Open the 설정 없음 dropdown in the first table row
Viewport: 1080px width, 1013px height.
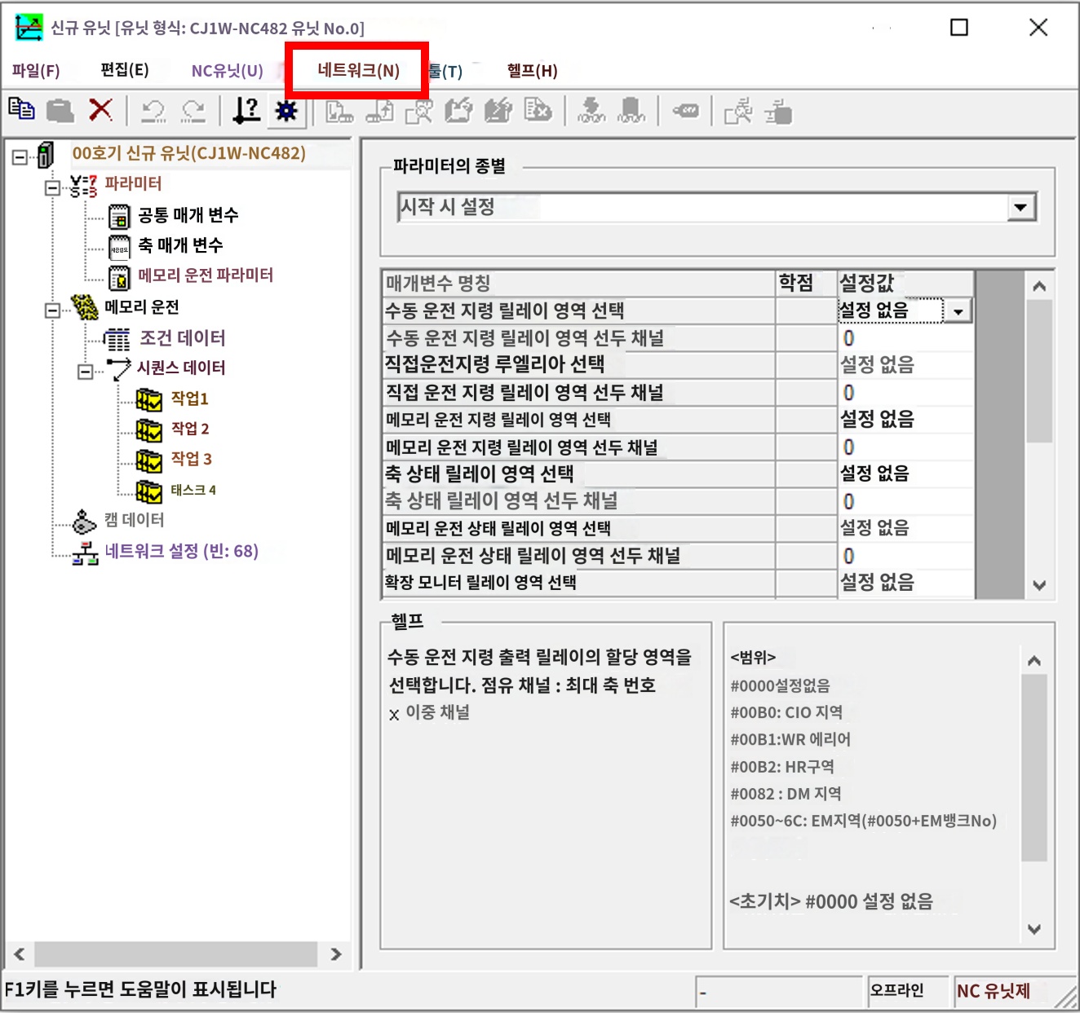[x=958, y=311]
